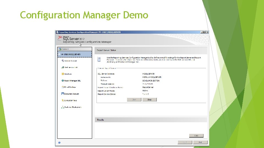Click the "Native" report server mode value
The width and height of the screenshot is (264, 148).
(145, 91)
